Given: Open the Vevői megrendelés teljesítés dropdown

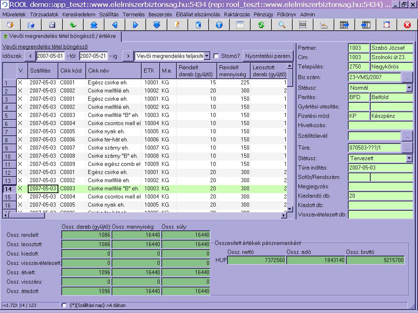Looking at the screenshot, I should [207, 56].
